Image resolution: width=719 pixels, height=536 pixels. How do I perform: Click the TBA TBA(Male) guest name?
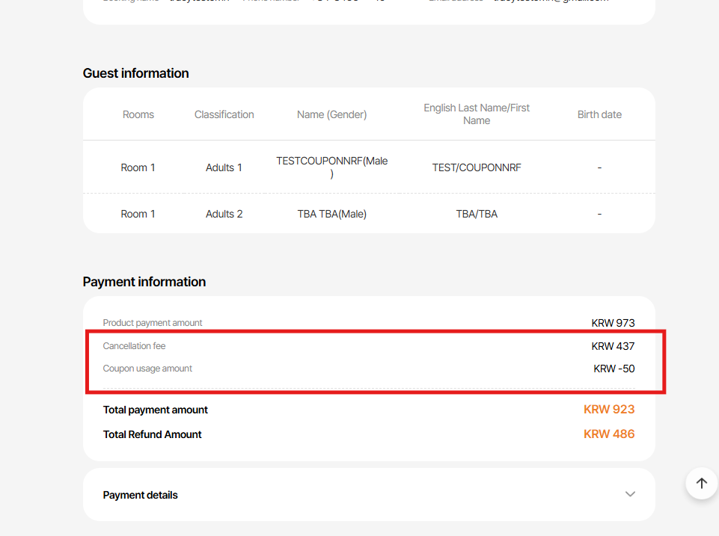click(x=331, y=214)
